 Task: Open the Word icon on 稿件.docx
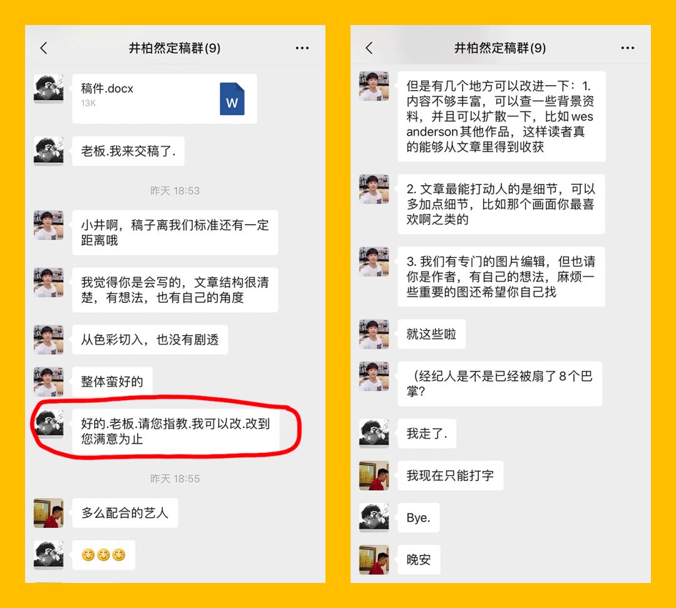(232, 99)
